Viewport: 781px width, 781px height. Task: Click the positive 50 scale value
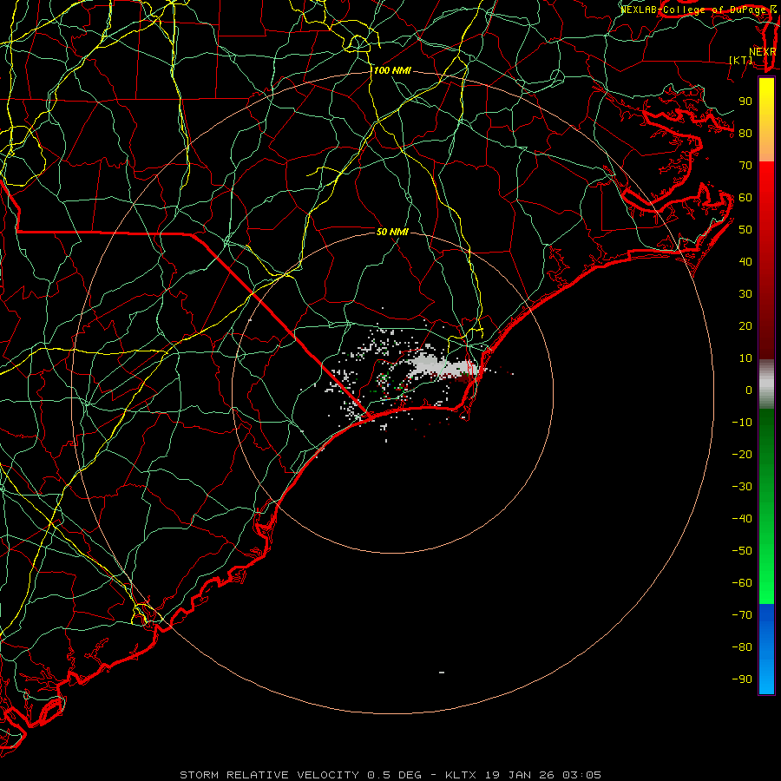[x=745, y=230]
